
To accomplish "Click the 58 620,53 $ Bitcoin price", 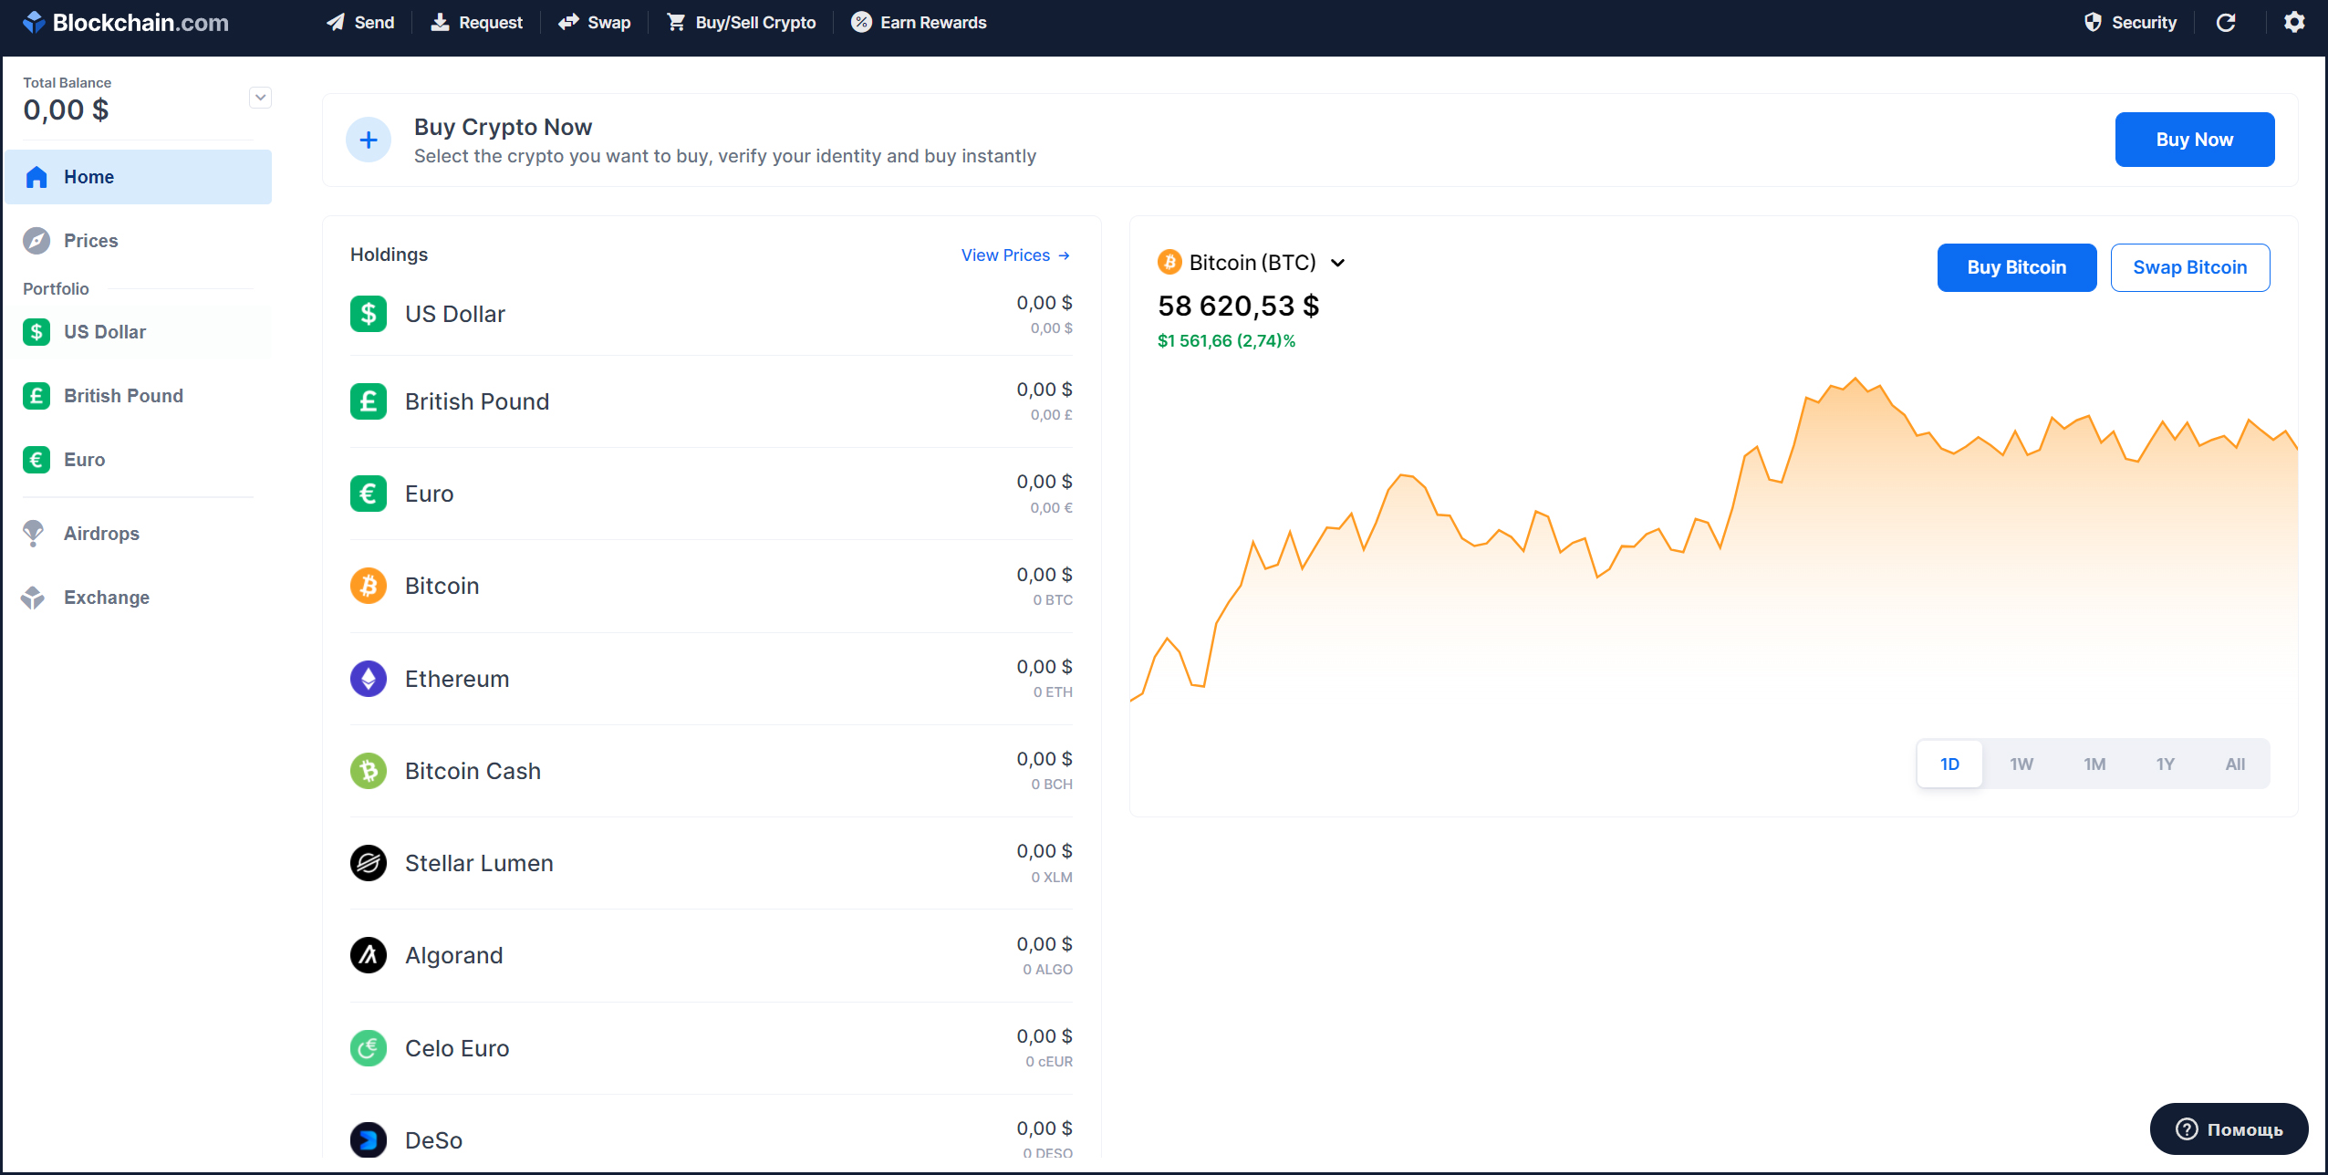I will click(x=1238, y=306).
